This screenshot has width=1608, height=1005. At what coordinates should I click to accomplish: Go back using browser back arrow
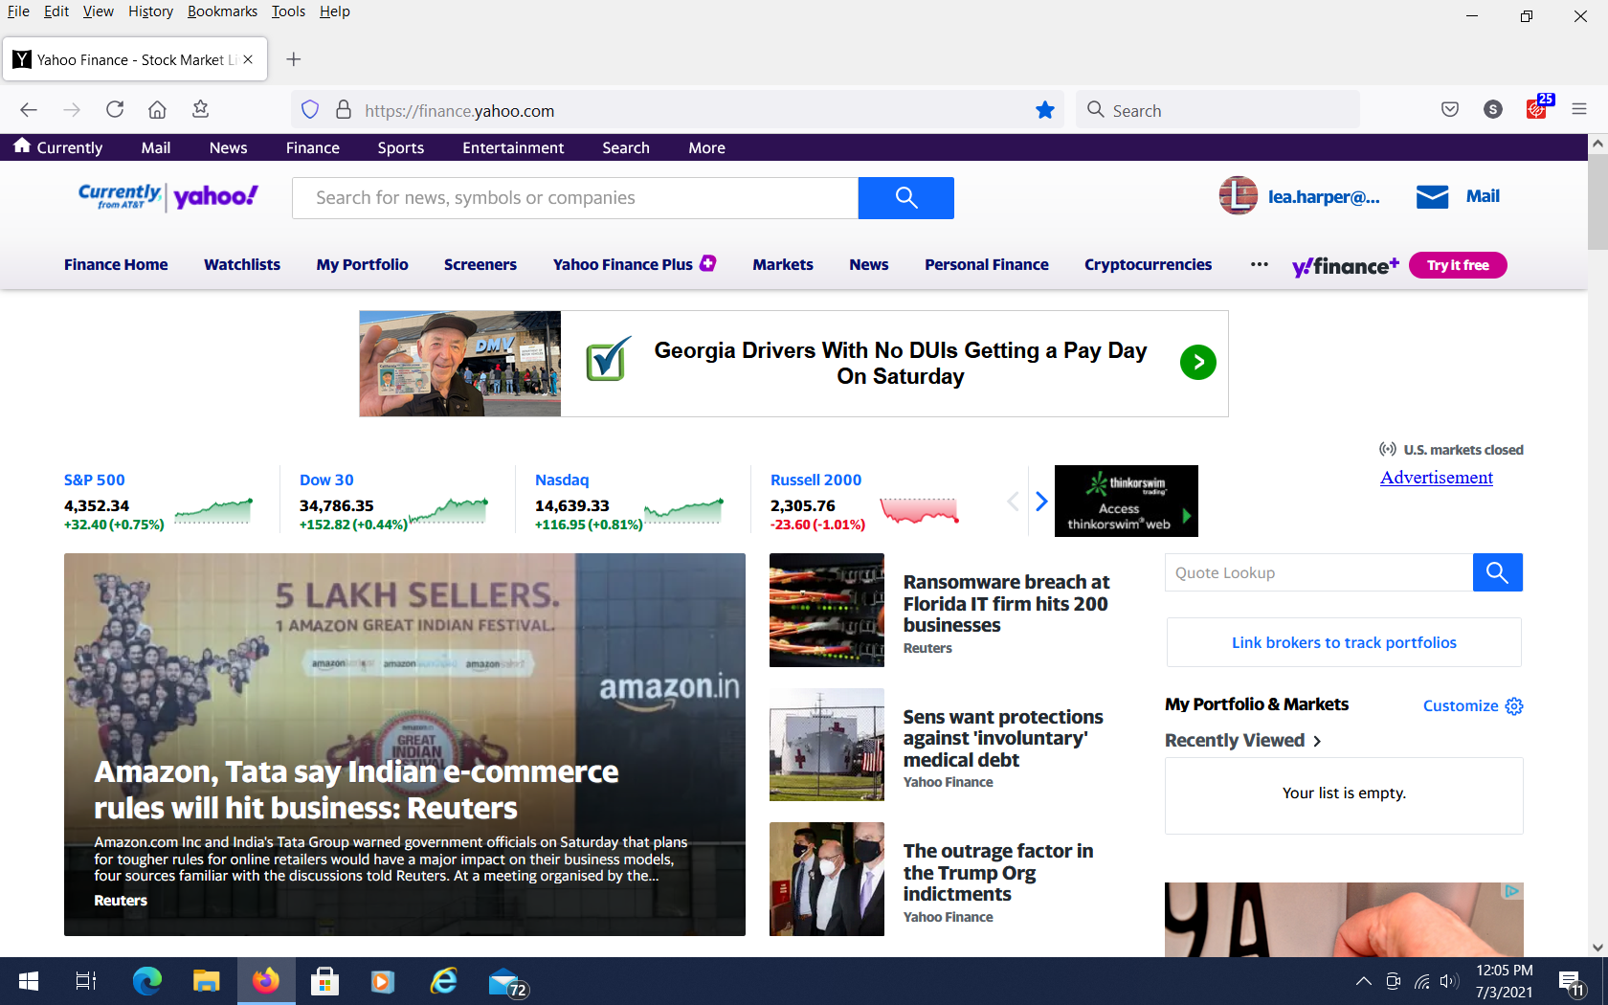coord(29,110)
